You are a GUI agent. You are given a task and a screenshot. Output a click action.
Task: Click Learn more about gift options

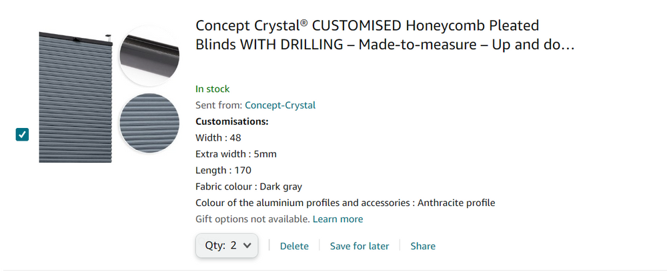(x=338, y=219)
